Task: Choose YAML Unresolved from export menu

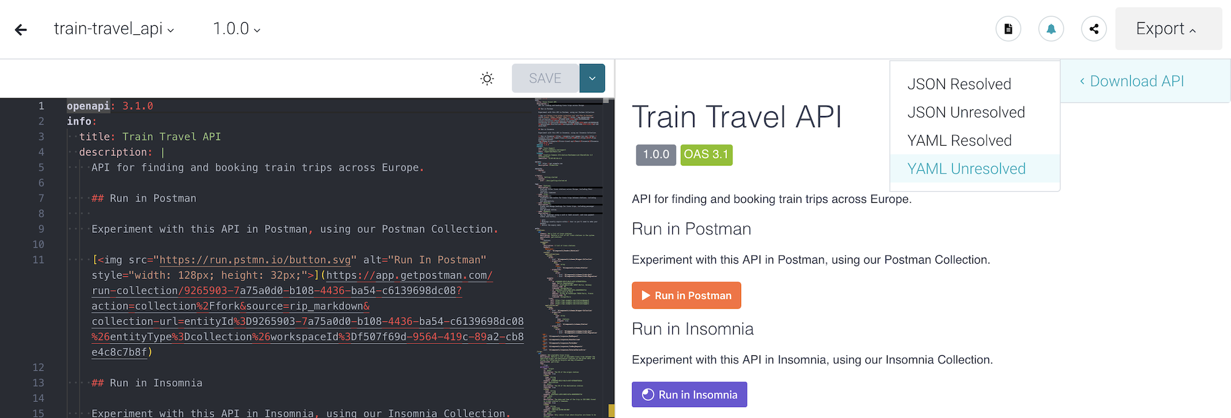Action: (966, 169)
